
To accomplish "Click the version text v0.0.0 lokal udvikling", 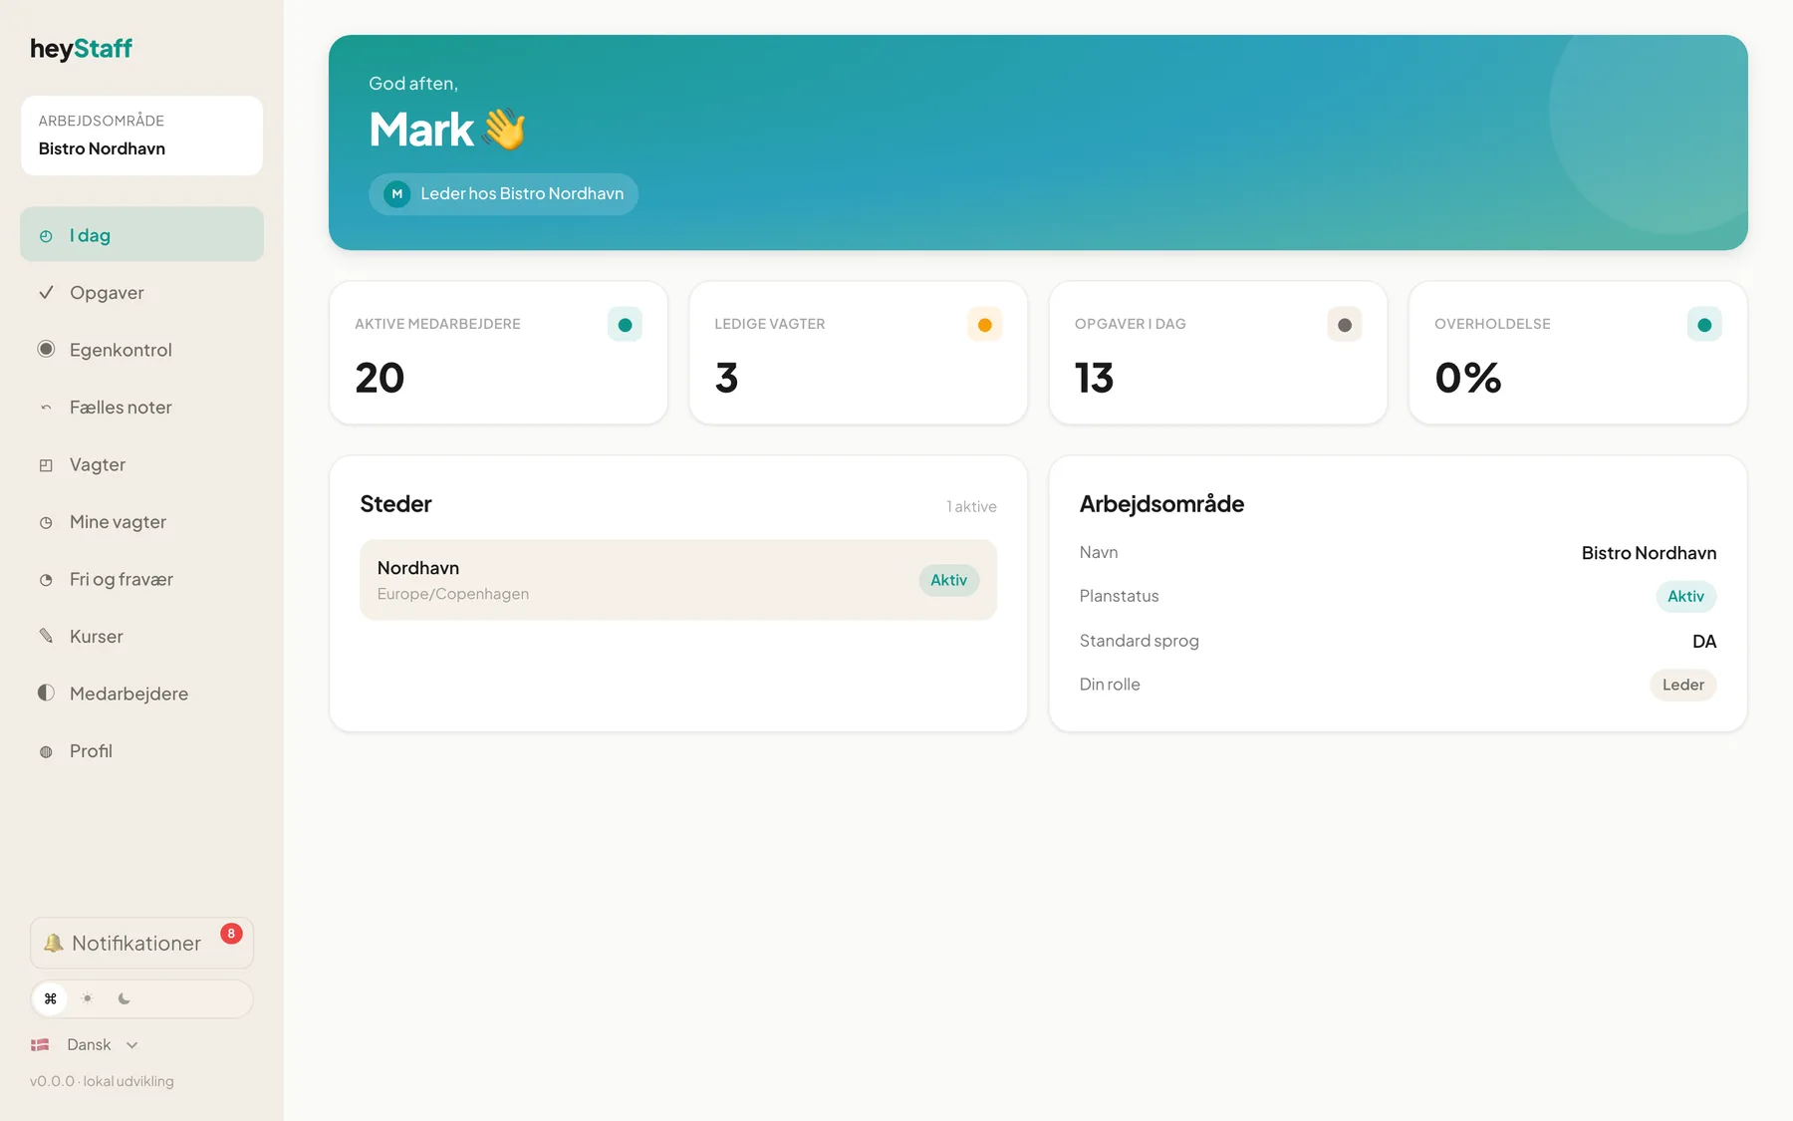I will point(102,1081).
